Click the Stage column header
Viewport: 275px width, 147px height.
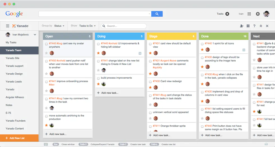click(172, 36)
